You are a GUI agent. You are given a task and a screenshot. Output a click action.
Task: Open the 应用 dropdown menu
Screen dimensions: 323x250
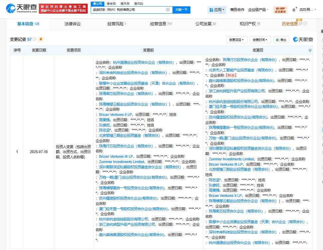click(216, 10)
